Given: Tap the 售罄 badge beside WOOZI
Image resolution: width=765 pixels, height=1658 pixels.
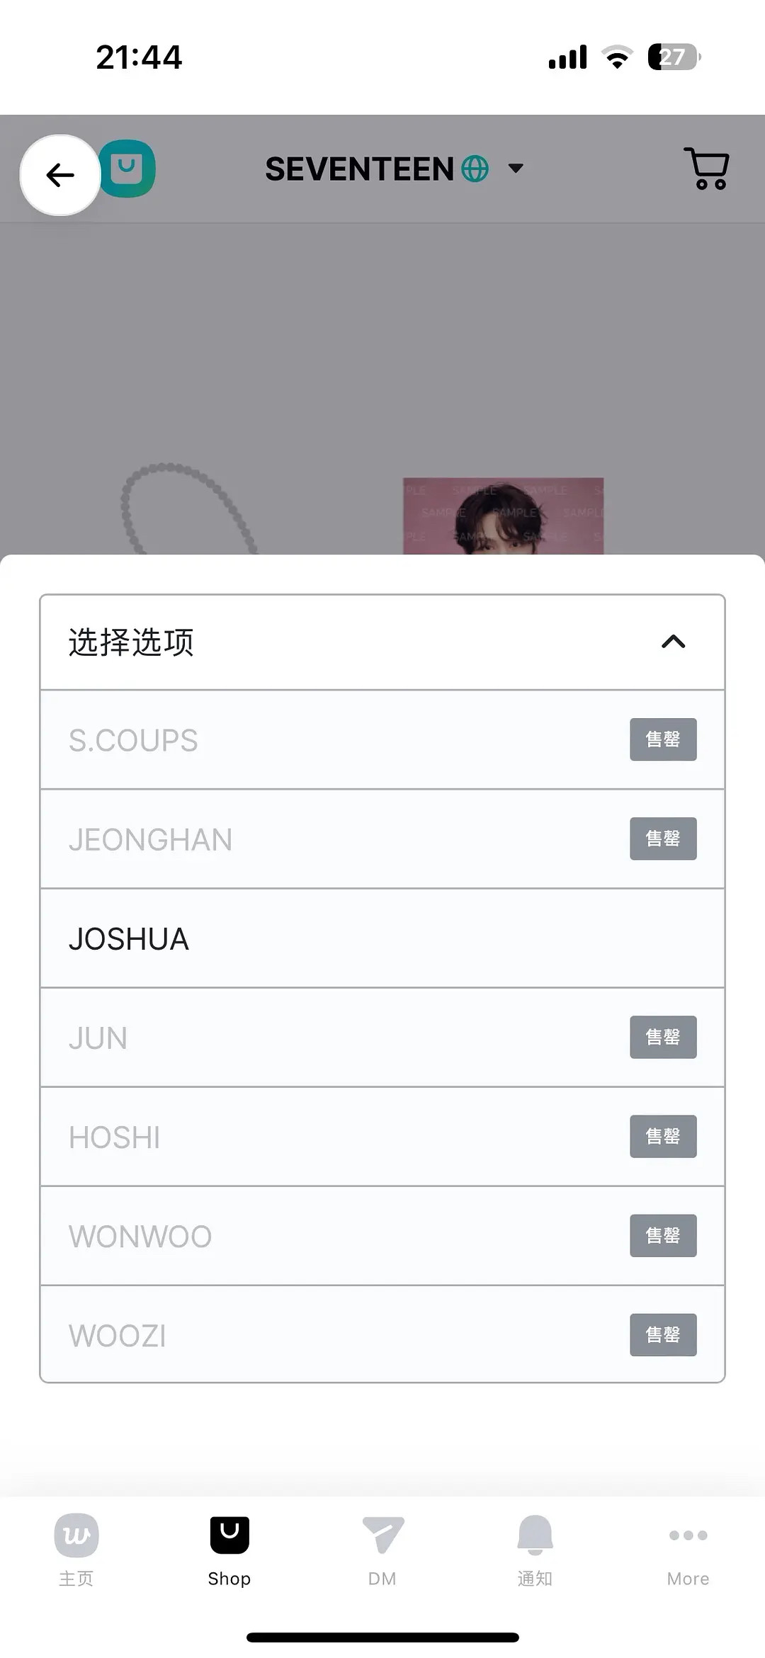Looking at the screenshot, I should 663,1335.
